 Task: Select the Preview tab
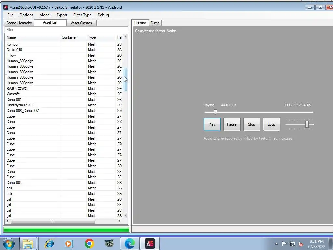pyautogui.click(x=140, y=22)
